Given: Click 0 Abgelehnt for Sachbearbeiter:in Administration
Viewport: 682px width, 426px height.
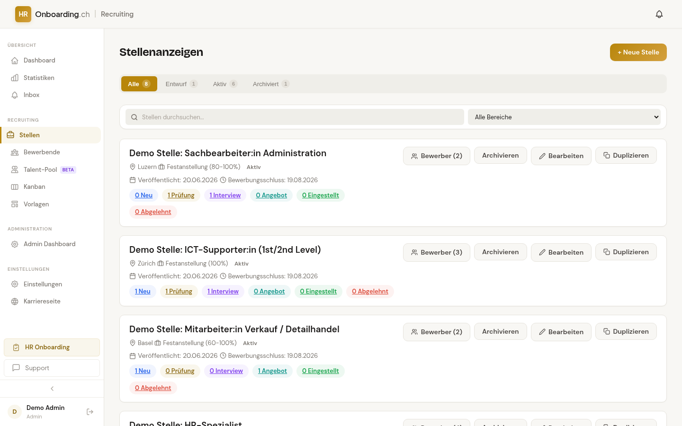Looking at the screenshot, I should pyautogui.click(x=153, y=212).
